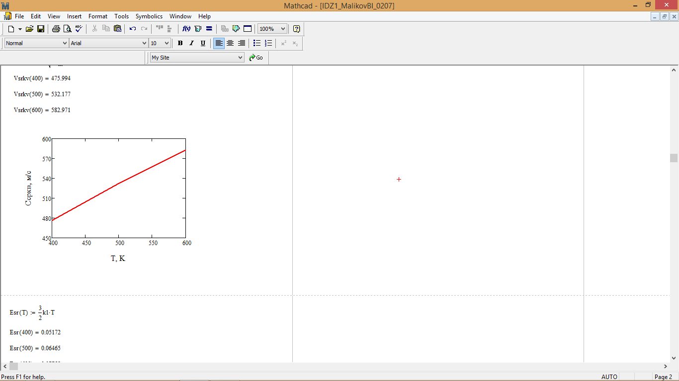Click the Redo arrow icon
This screenshot has width=679, height=381.
click(144, 29)
